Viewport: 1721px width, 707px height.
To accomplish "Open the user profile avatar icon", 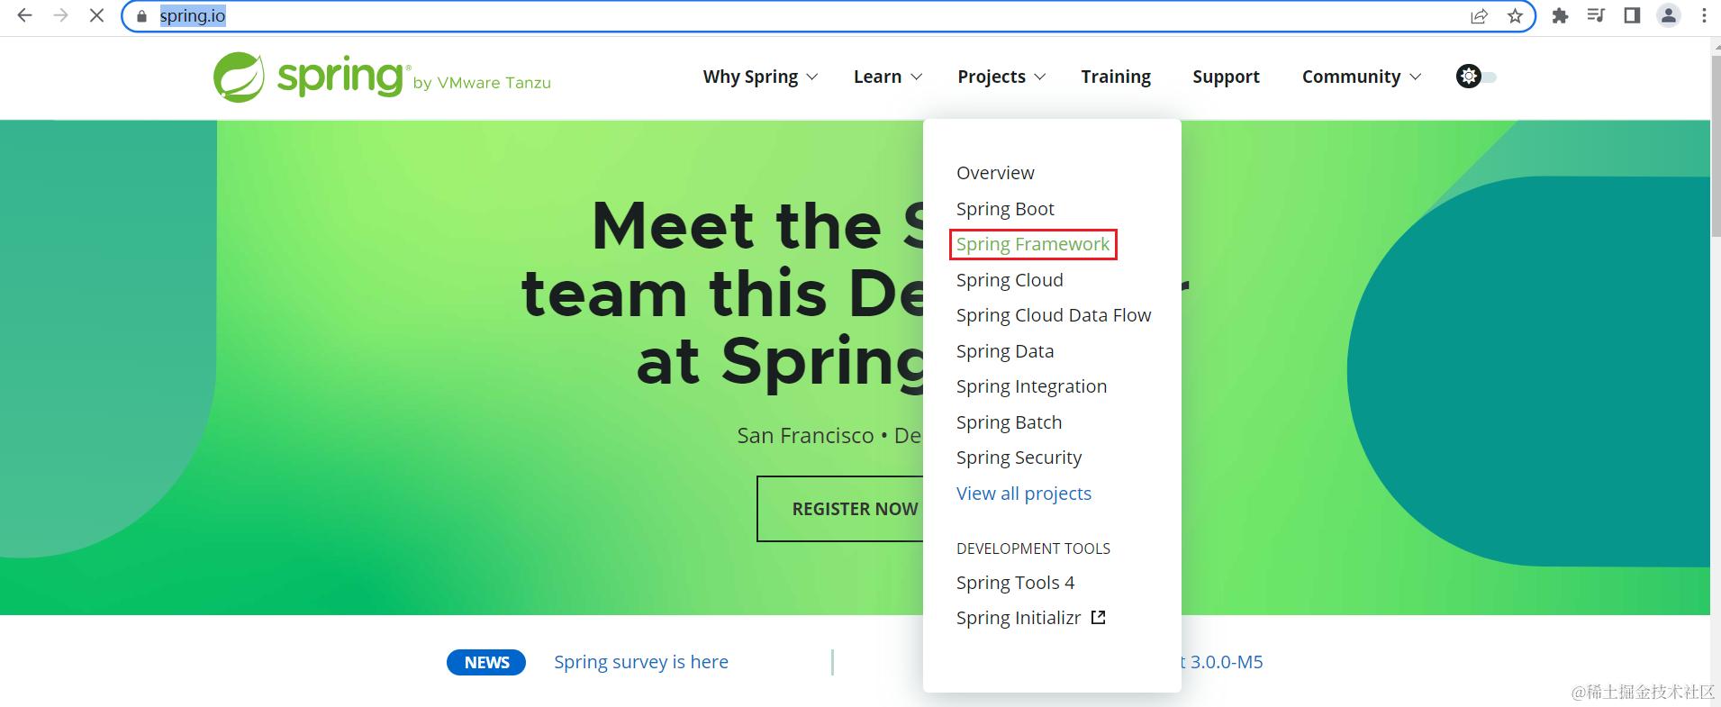I will (x=1669, y=15).
